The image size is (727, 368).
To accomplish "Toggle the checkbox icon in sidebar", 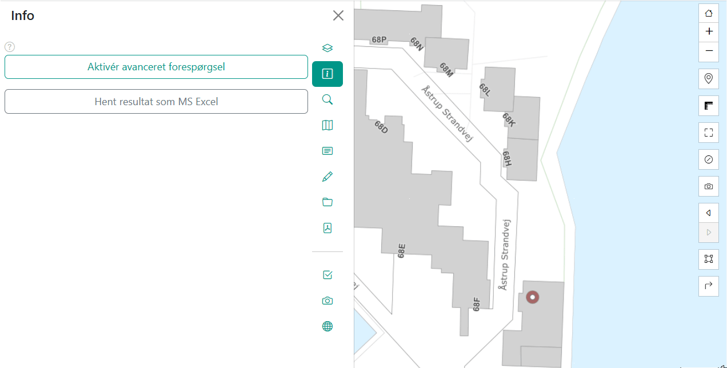I will click(x=327, y=275).
